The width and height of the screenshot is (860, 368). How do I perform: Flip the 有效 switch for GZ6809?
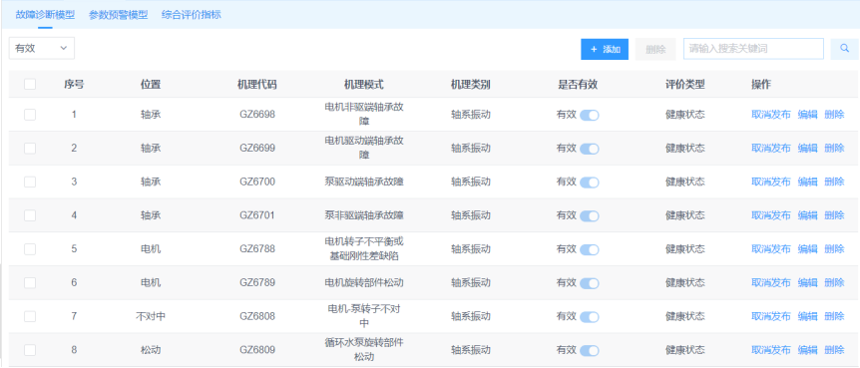[x=590, y=350]
